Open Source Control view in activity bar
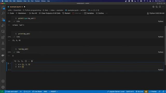The image size is (166, 93). tap(3, 20)
